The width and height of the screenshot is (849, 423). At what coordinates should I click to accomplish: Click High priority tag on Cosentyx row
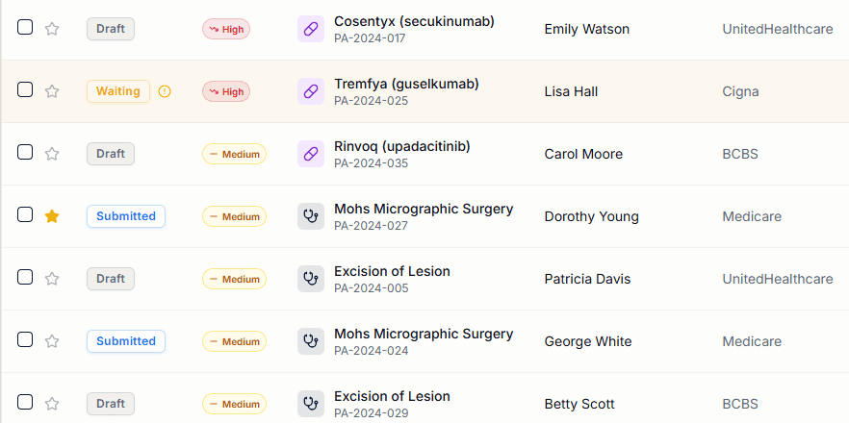[226, 29]
